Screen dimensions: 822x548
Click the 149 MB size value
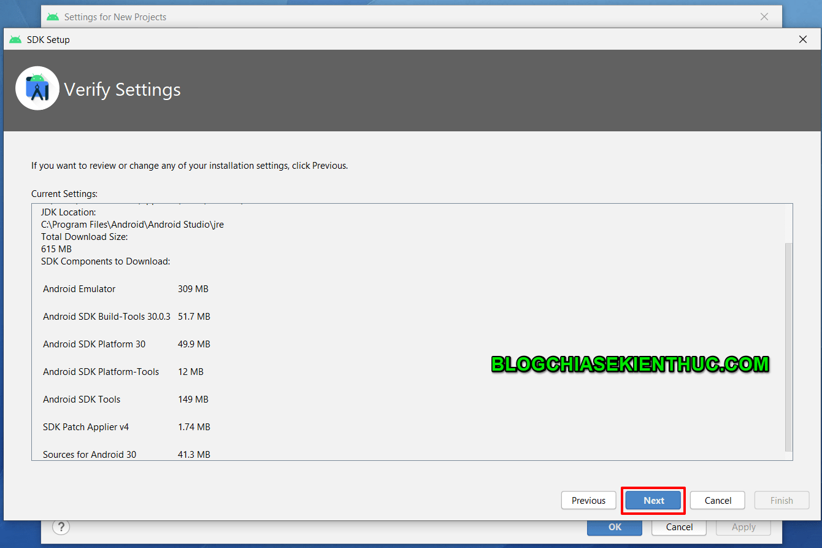click(193, 399)
